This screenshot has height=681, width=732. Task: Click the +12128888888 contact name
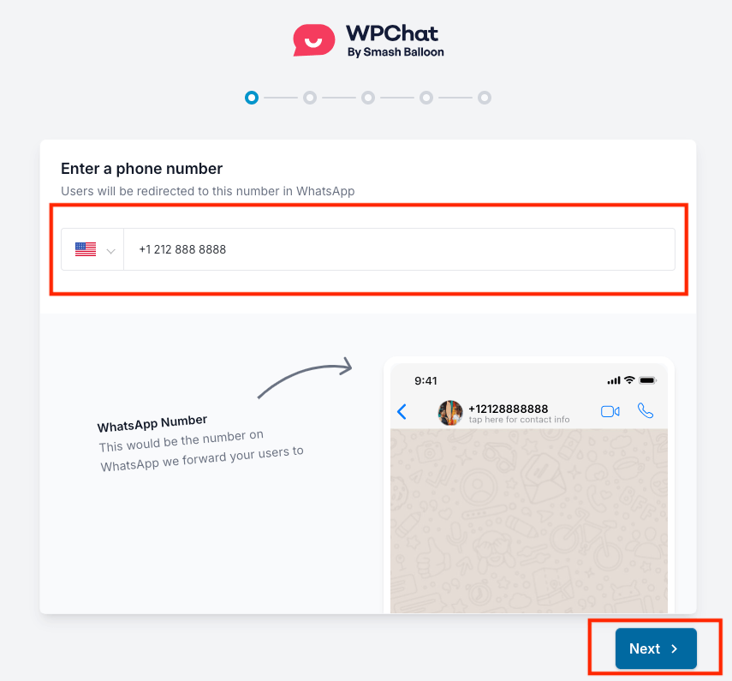pos(508,409)
